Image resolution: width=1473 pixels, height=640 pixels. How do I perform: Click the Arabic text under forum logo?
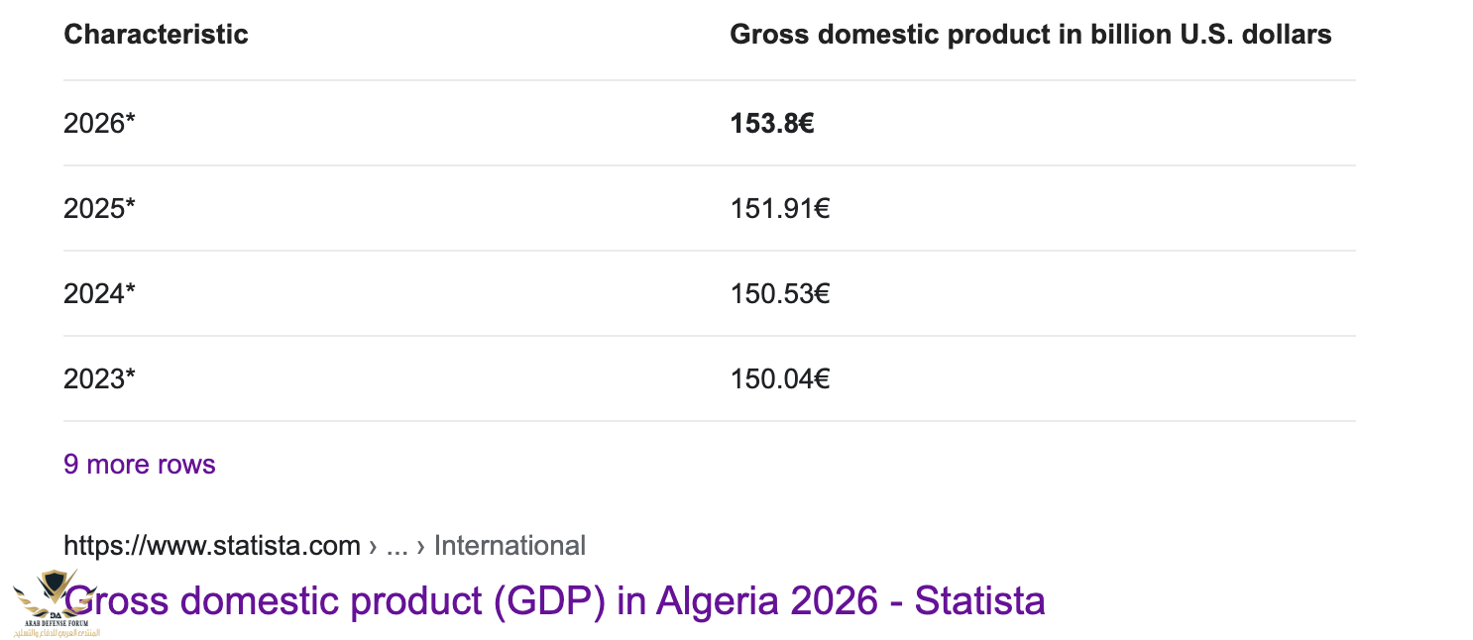57,631
